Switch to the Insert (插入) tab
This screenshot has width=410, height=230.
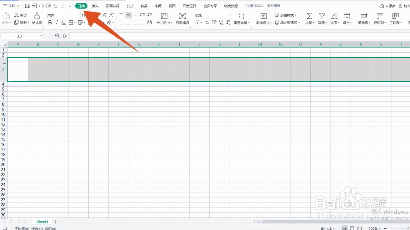95,6
